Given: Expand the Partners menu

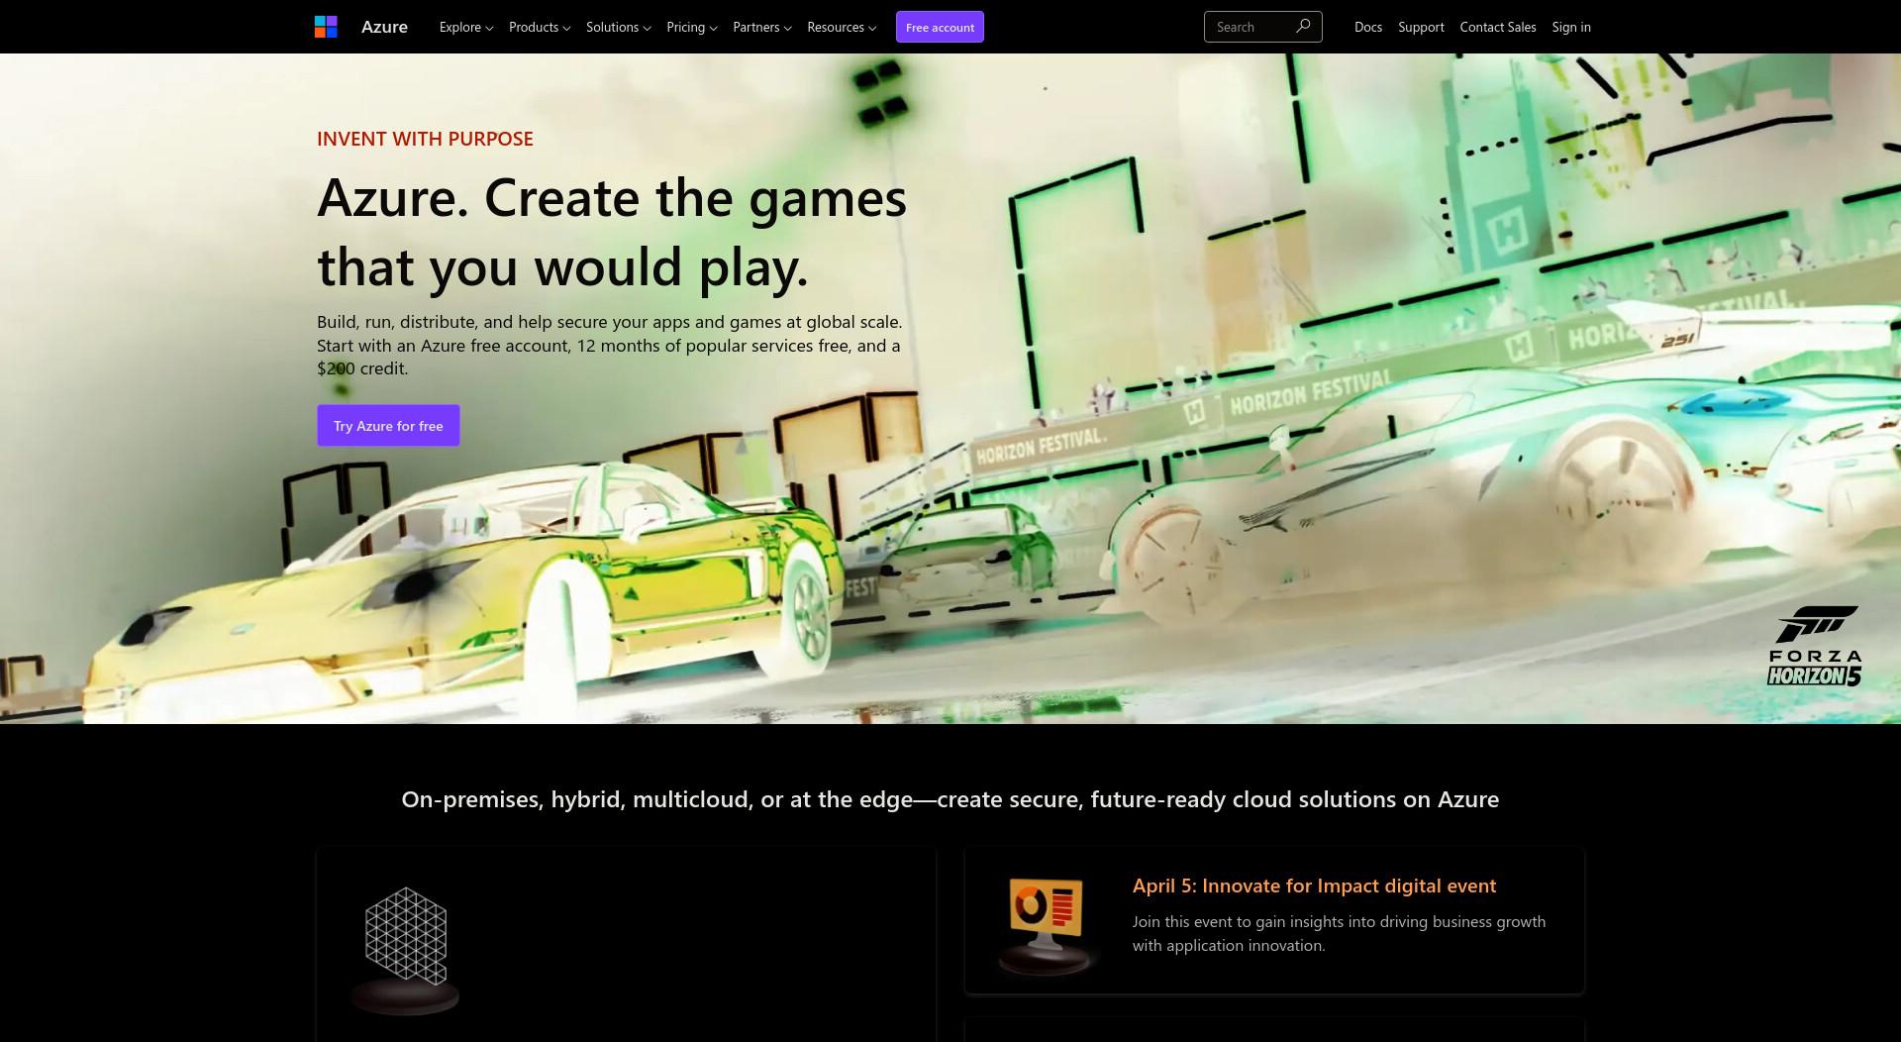Looking at the screenshot, I should 762,27.
